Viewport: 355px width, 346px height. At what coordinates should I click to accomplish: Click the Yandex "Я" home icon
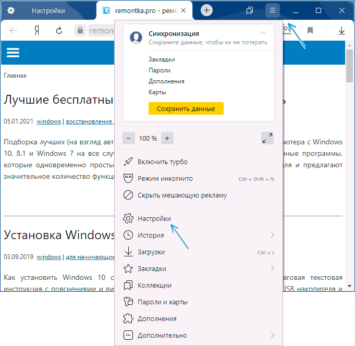(37, 30)
